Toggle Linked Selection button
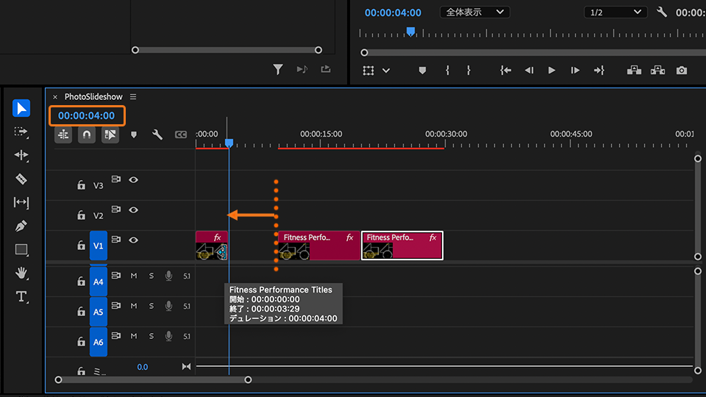Viewport: 706px width, 397px height. coord(110,135)
